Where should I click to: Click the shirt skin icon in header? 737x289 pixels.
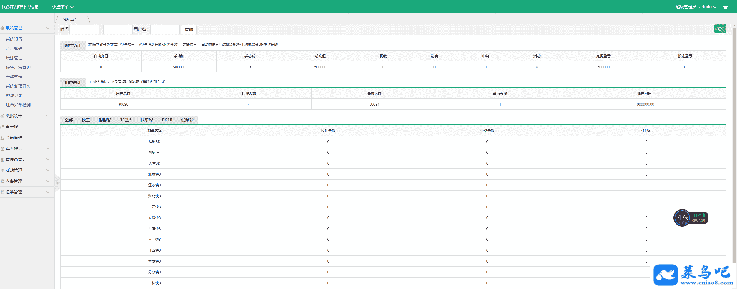pyautogui.click(x=725, y=7)
